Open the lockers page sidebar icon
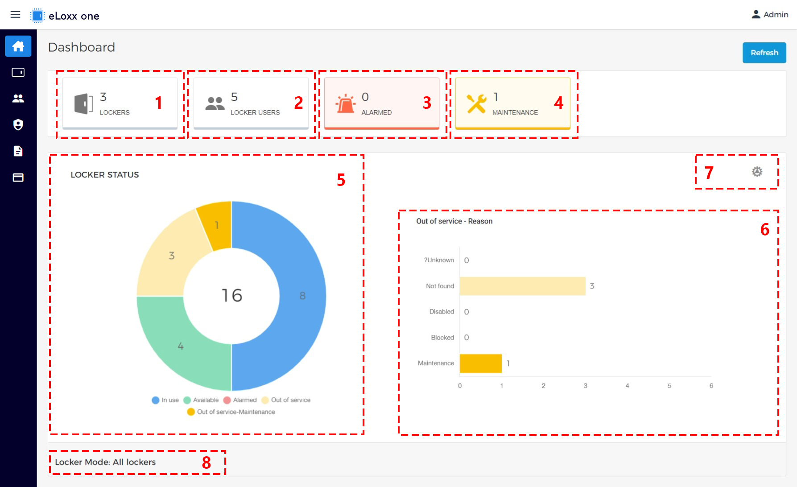797x487 pixels. pos(18,72)
